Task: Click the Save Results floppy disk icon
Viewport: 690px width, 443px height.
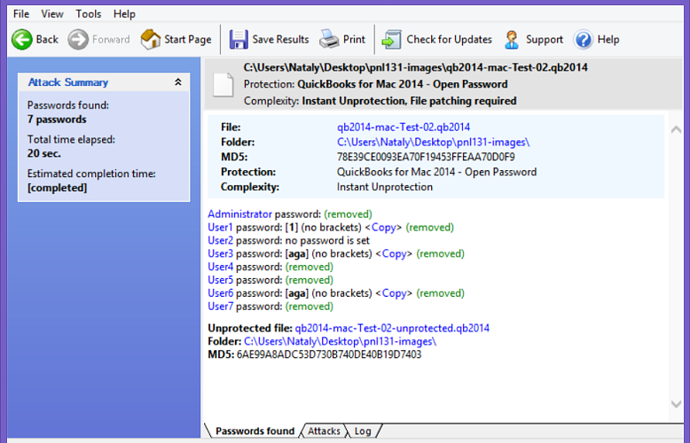Action: coord(239,40)
